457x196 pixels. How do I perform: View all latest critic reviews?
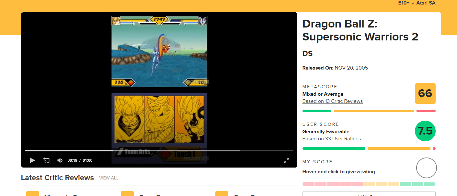[x=109, y=178]
